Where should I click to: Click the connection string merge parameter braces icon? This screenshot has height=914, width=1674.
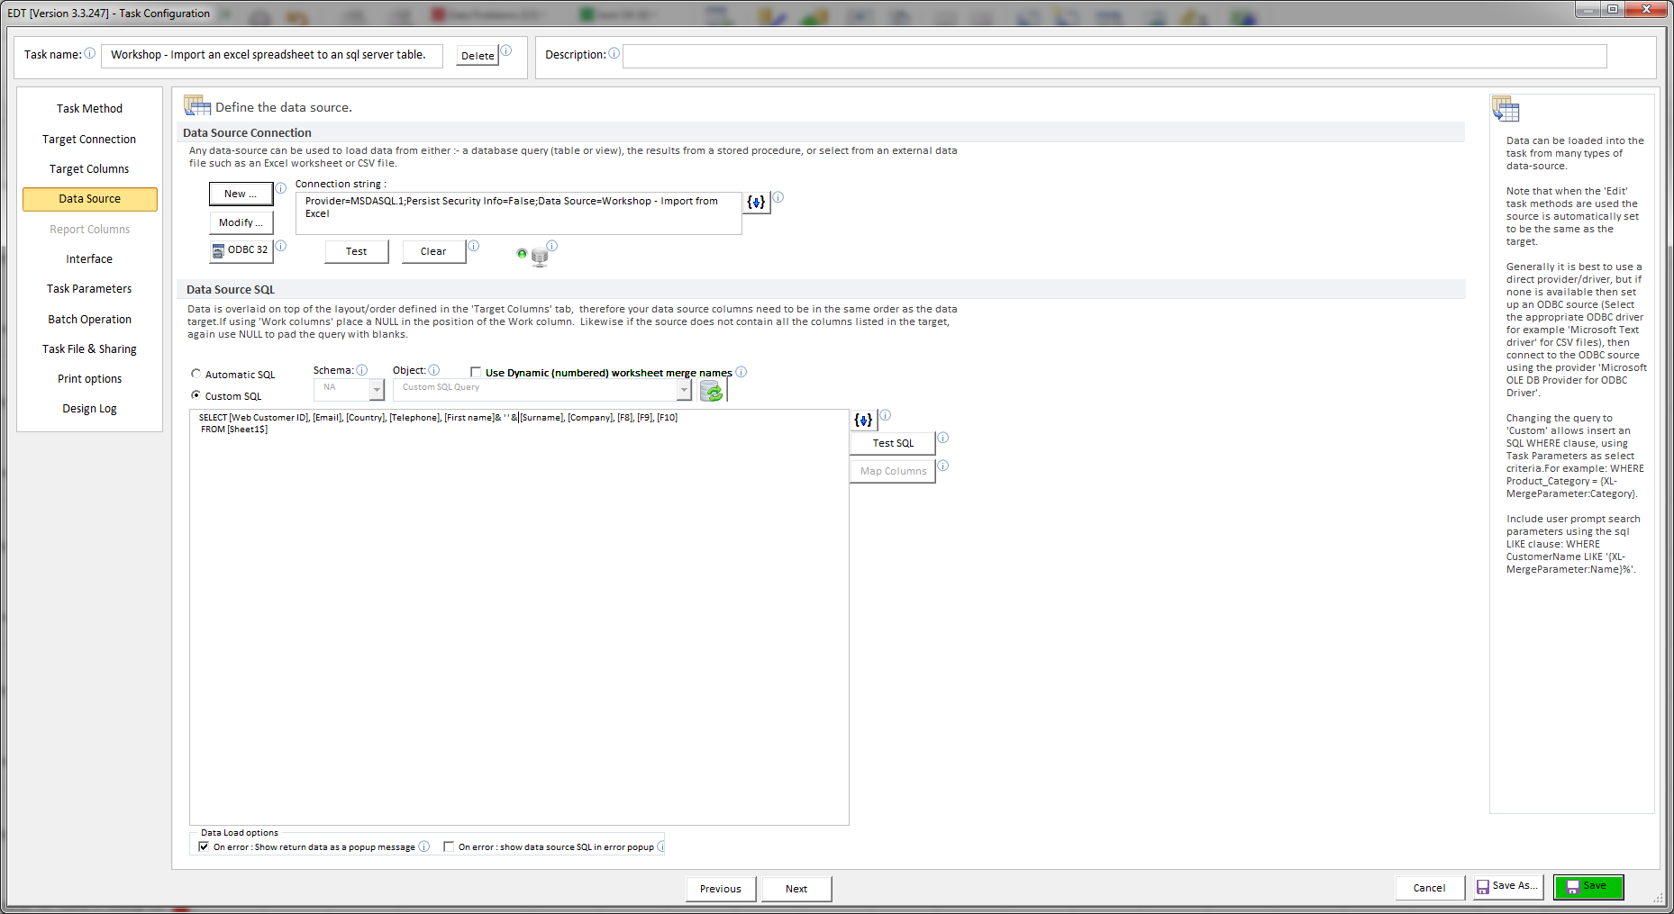(x=756, y=202)
